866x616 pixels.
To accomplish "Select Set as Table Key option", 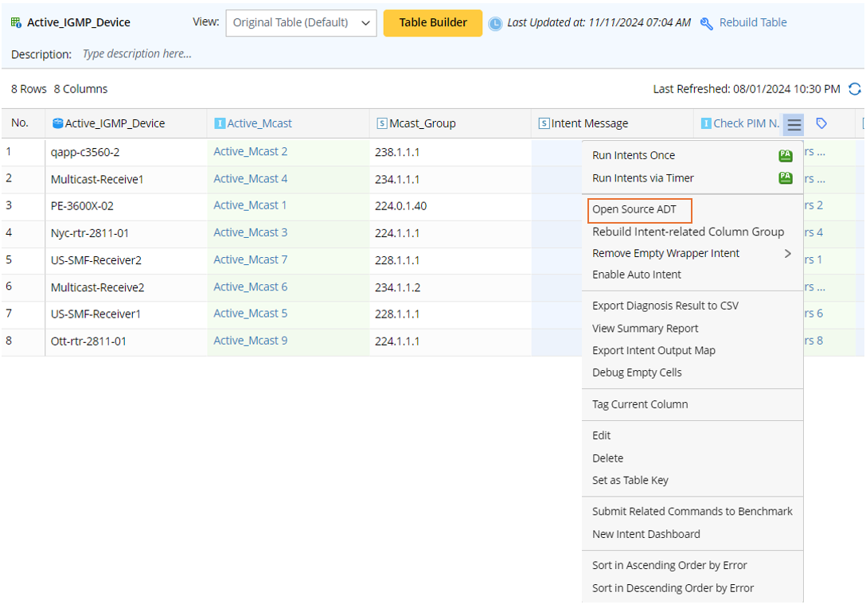I will [x=630, y=481].
